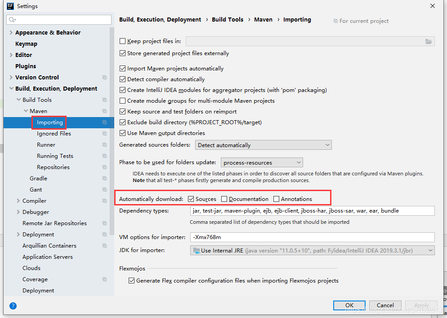Click project-level icon beside Runner

pyautogui.click(x=105, y=145)
